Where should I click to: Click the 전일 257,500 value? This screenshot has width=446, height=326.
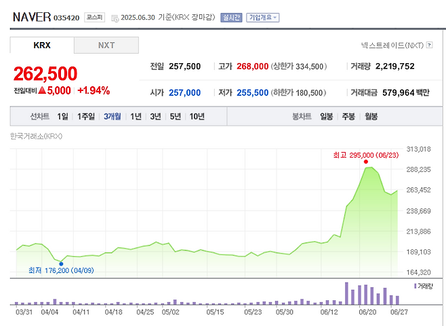184,67
